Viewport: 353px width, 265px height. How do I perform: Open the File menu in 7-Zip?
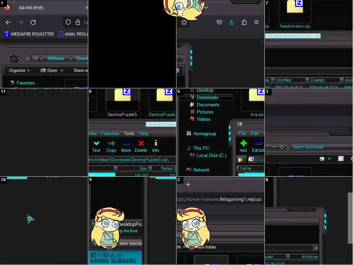(242, 134)
